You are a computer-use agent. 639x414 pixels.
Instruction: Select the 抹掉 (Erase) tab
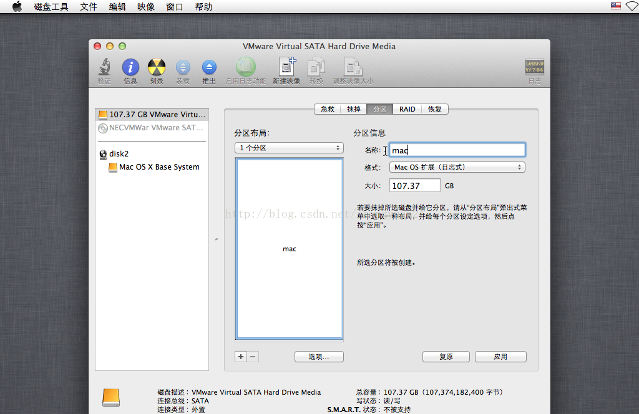click(354, 109)
